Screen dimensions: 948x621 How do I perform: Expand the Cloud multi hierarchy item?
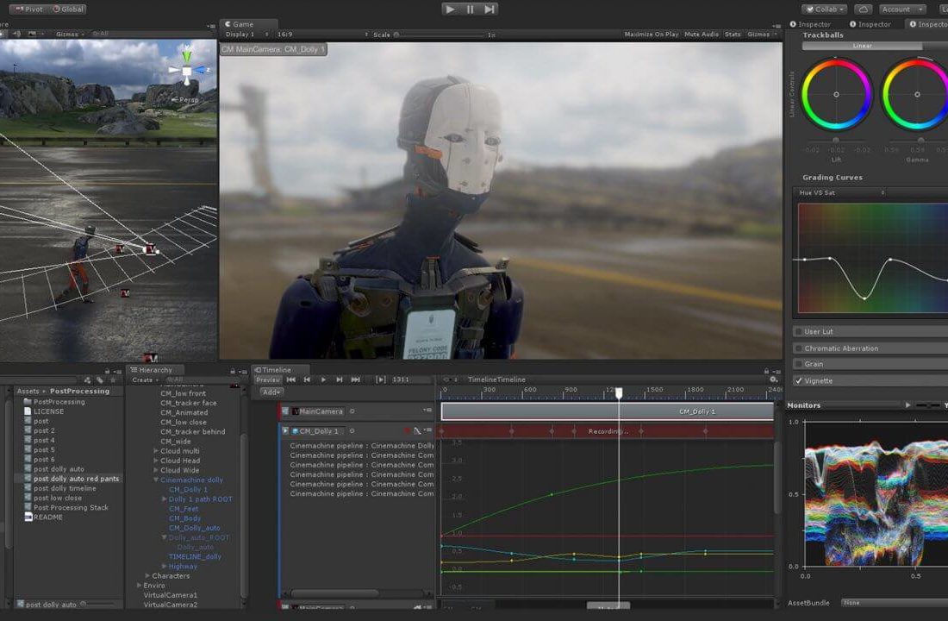[x=156, y=451]
